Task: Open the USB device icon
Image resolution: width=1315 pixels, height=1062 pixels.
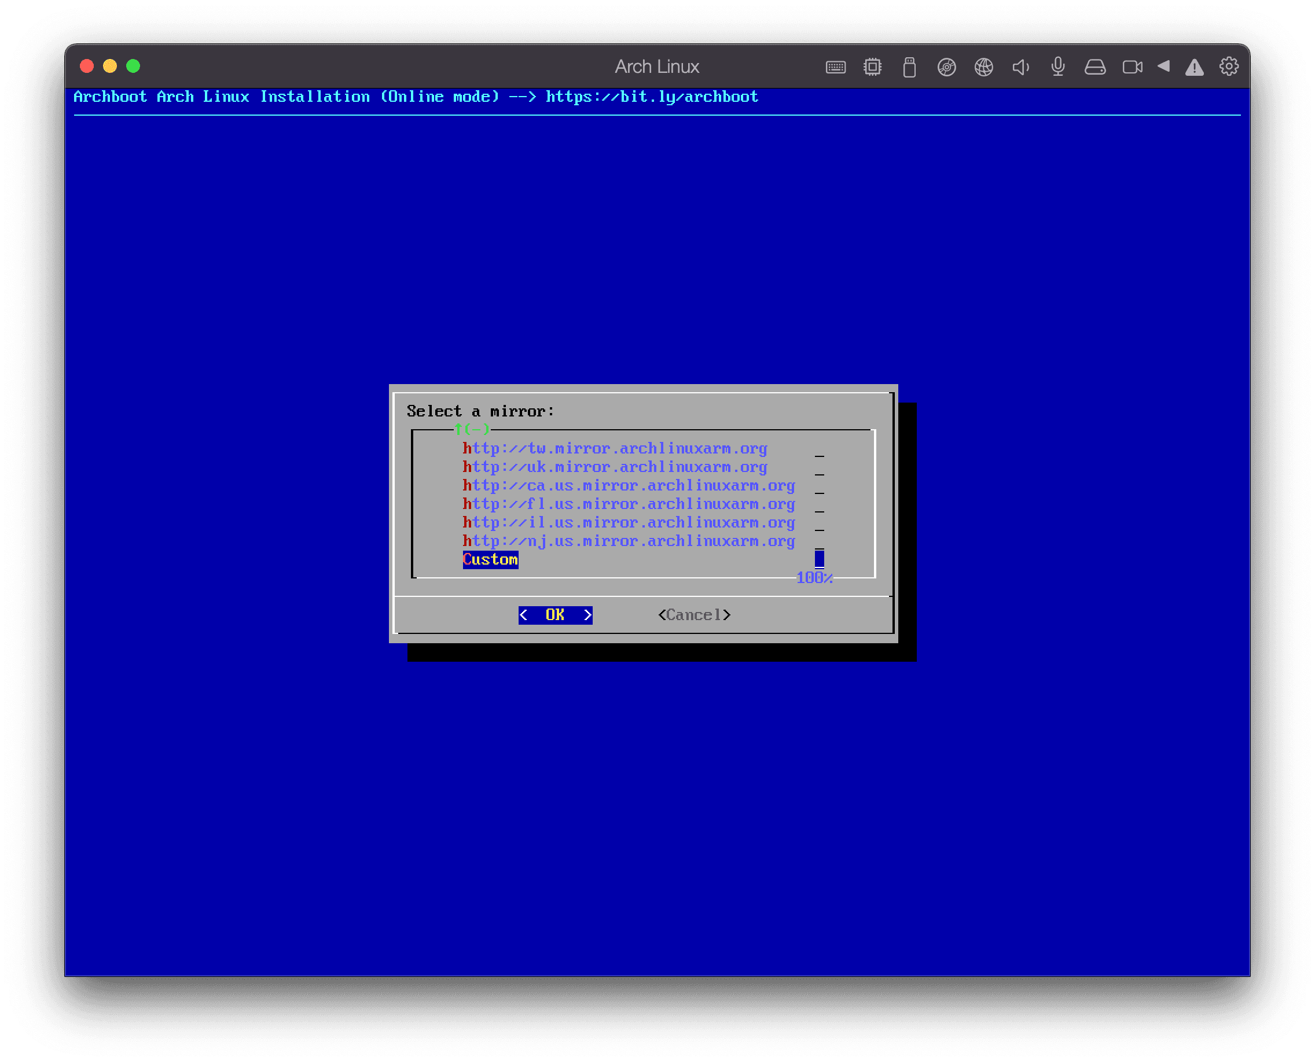Action: [909, 67]
